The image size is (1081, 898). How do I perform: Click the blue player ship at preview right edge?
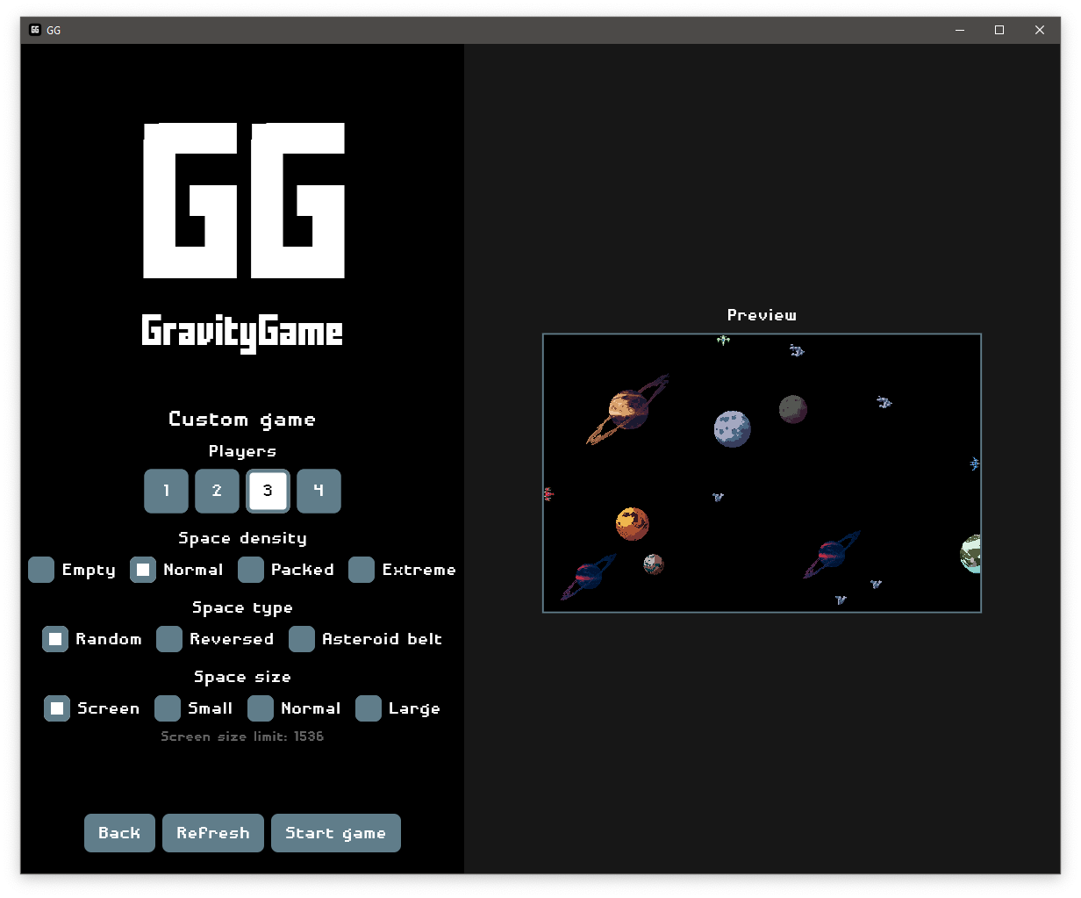tap(974, 463)
